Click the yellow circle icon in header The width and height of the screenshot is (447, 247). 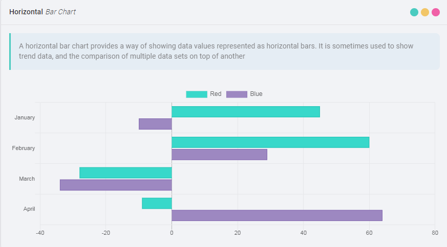coord(425,12)
